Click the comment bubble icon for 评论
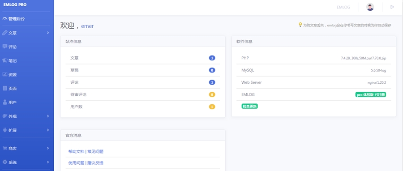 [x=4, y=47]
